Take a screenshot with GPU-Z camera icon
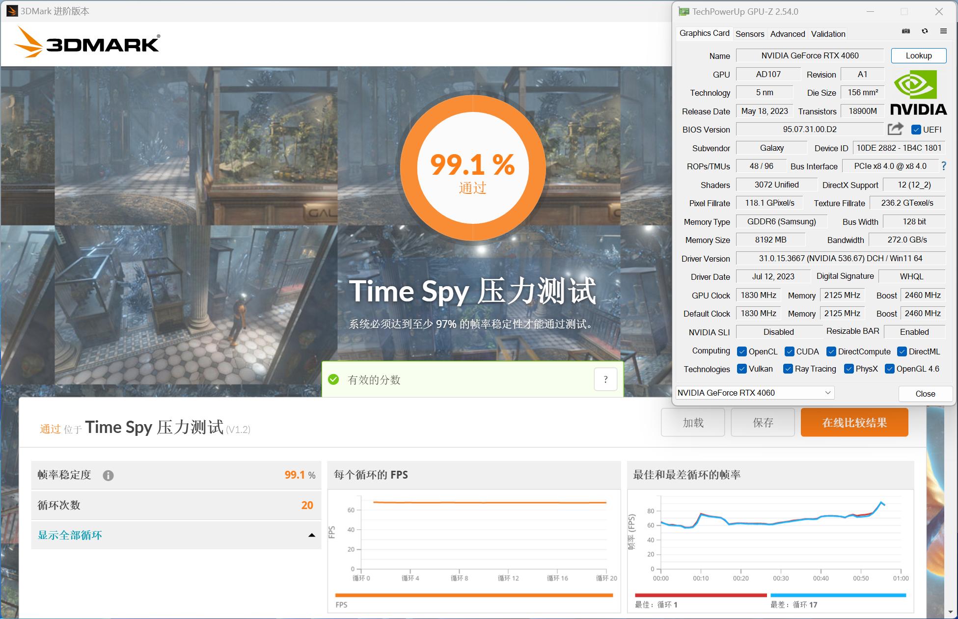Viewport: 958px width, 619px height. coord(905,31)
